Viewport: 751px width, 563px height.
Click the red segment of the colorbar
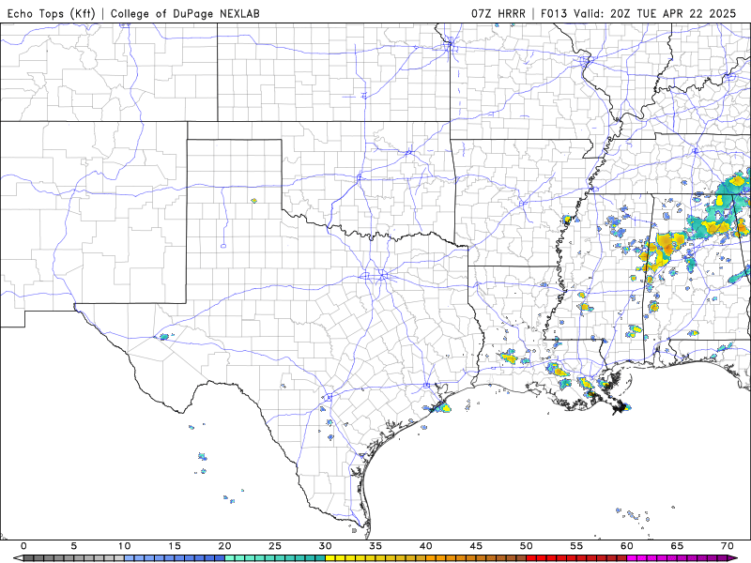[576, 558]
